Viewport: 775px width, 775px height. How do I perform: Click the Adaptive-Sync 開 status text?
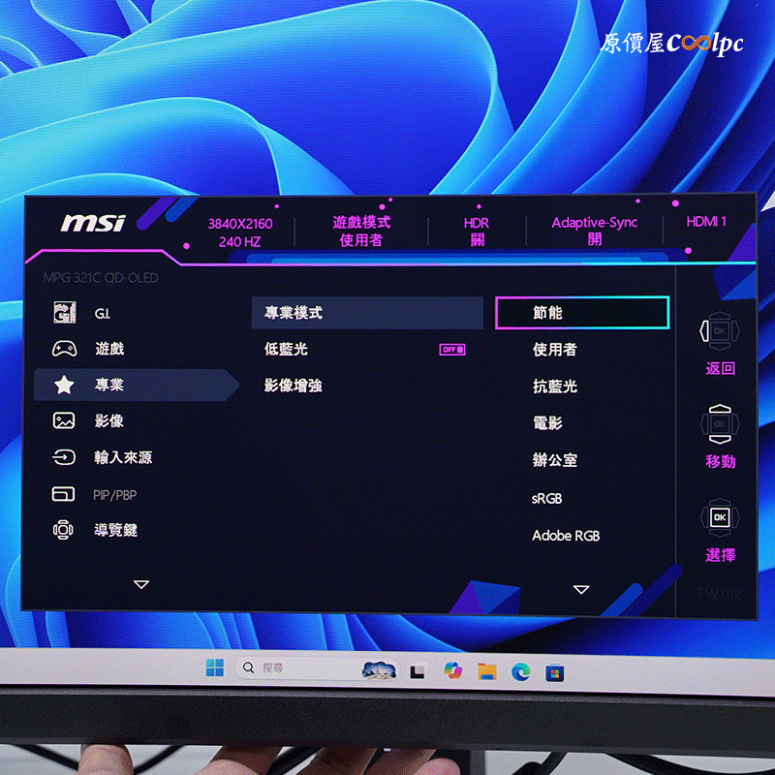(595, 231)
